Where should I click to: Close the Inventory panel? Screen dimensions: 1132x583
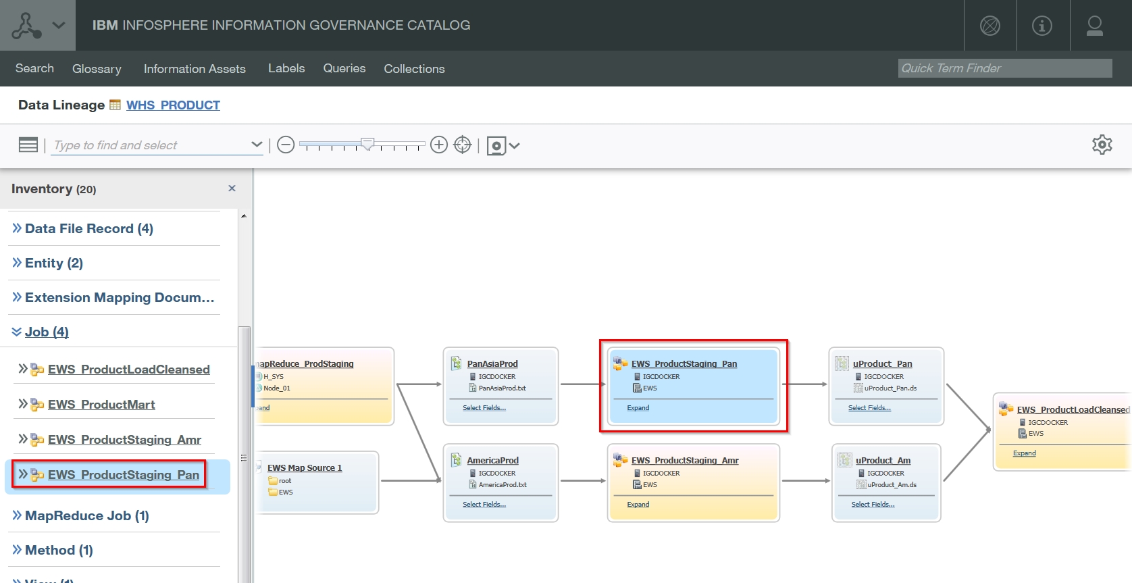tap(232, 188)
